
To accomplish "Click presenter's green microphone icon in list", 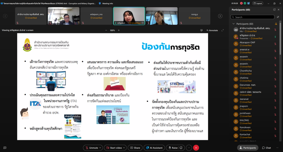I will (x=275, y=37).
